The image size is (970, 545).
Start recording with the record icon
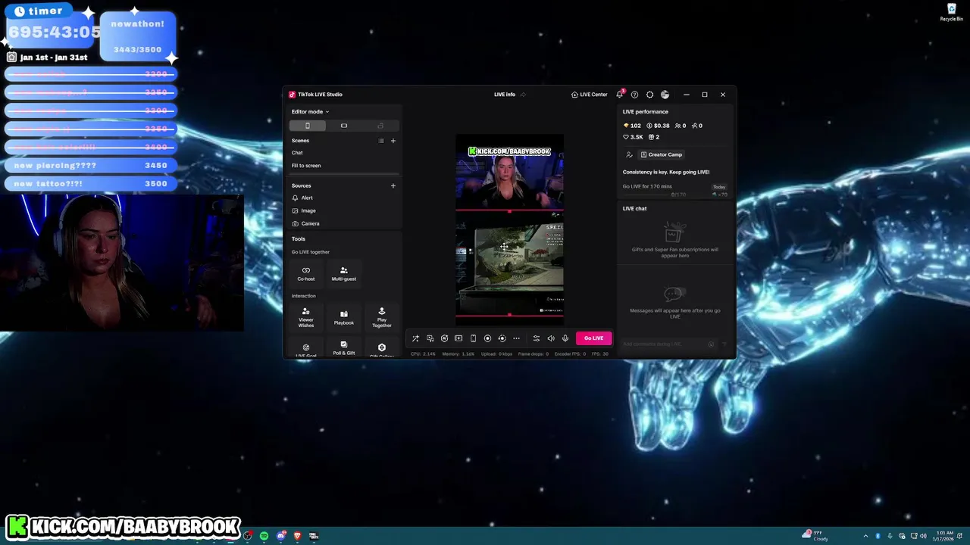[487, 338]
